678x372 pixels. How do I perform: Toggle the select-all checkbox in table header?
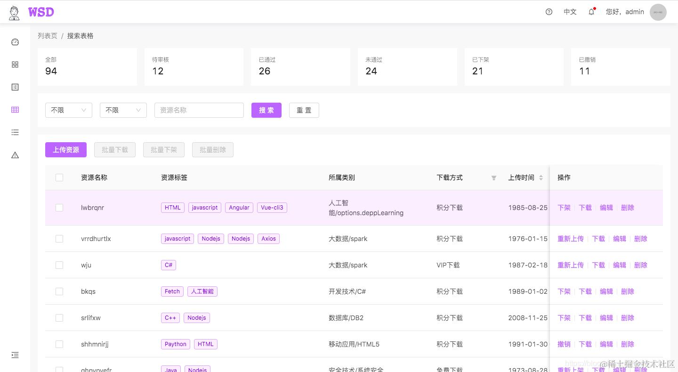click(x=59, y=178)
